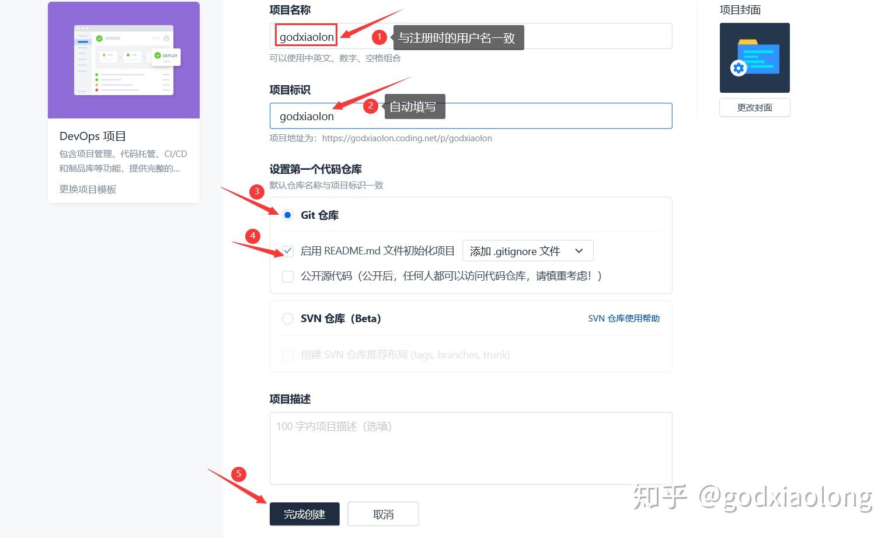Click the DevOps project template illustration

(124, 60)
